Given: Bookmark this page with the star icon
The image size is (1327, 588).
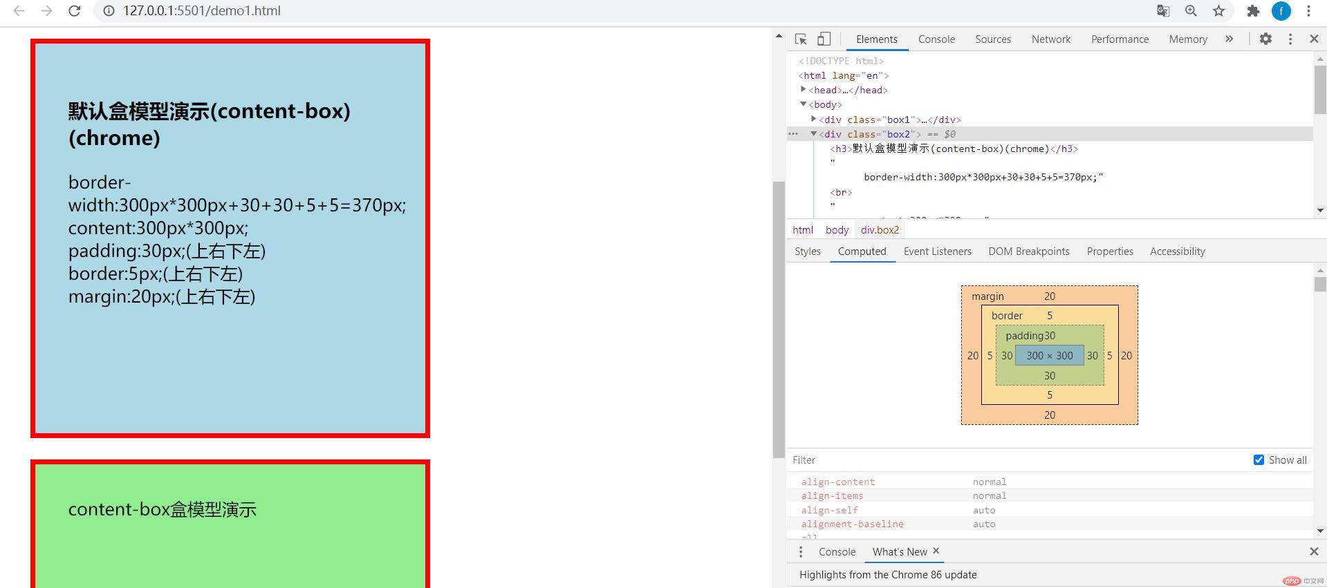Looking at the screenshot, I should (x=1218, y=11).
